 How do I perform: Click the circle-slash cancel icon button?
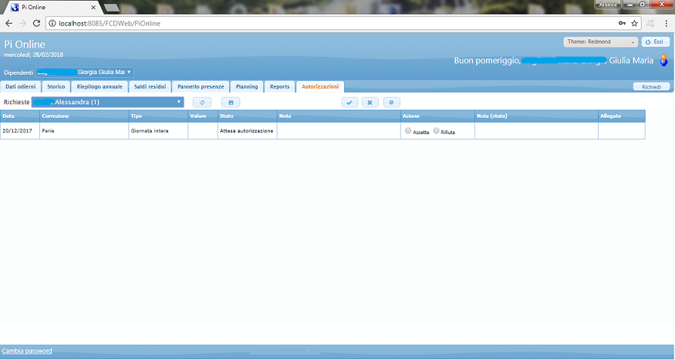(x=391, y=102)
